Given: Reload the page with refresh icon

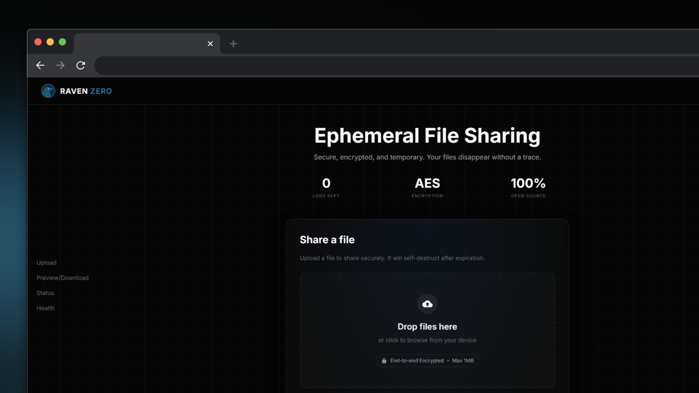Looking at the screenshot, I should [x=80, y=65].
